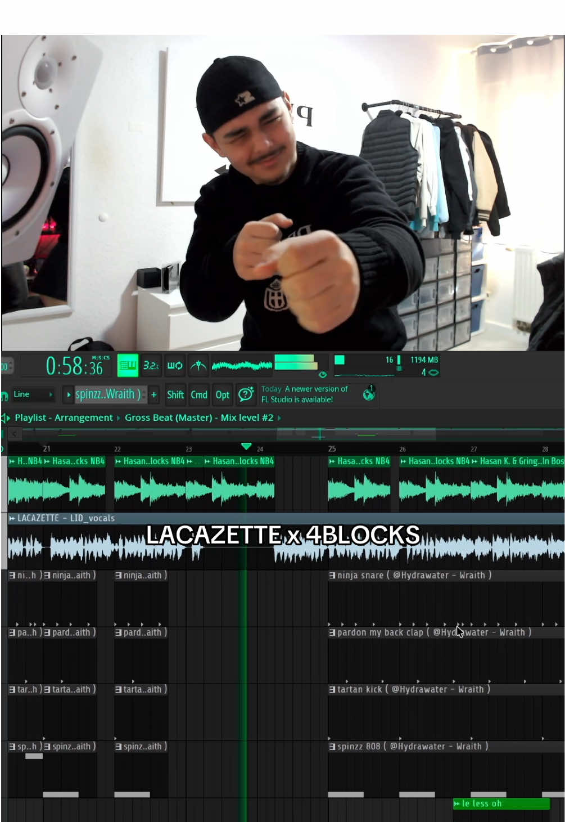Open menu icon of Hasan K. & Gring clip
Viewport: 565px width, 822px height.
[474, 461]
